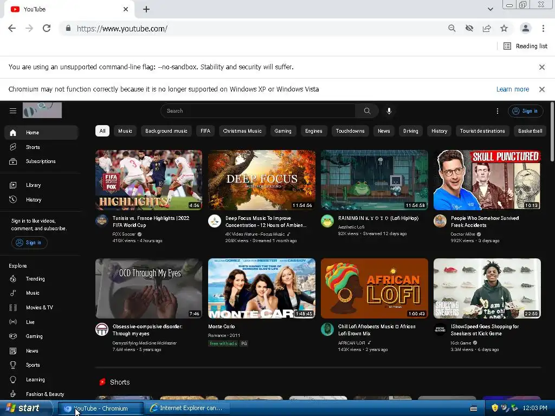
Task: Click the page vertical scrollbar
Action: [552, 132]
